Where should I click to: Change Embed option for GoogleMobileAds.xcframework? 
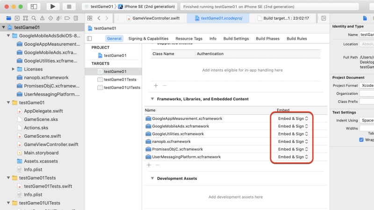point(293,126)
